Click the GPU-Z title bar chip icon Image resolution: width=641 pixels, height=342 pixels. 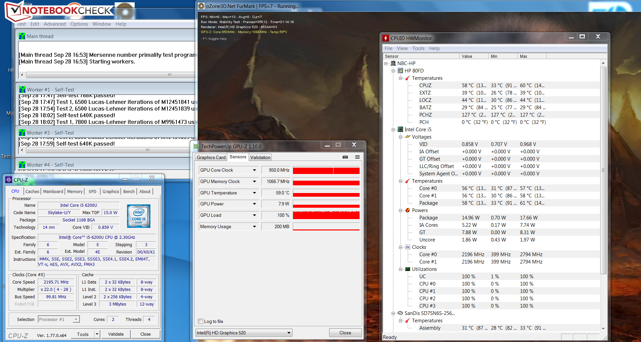pyautogui.click(x=196, y=146)
